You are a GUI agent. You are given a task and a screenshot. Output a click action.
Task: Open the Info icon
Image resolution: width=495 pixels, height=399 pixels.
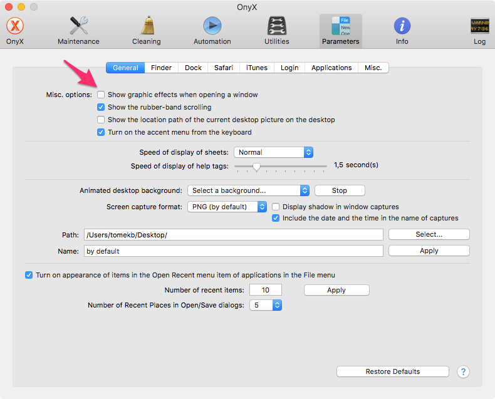pos(402,26)
